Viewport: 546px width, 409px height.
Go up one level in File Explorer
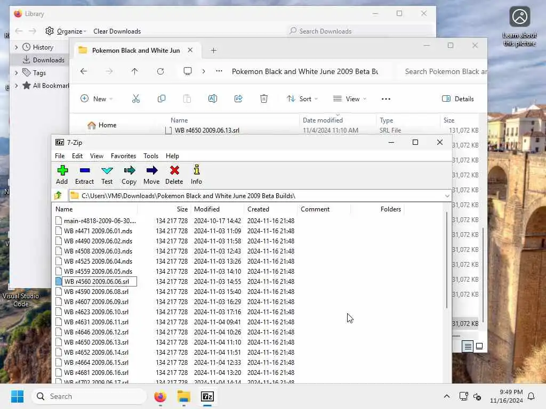(x=135, y=71)
